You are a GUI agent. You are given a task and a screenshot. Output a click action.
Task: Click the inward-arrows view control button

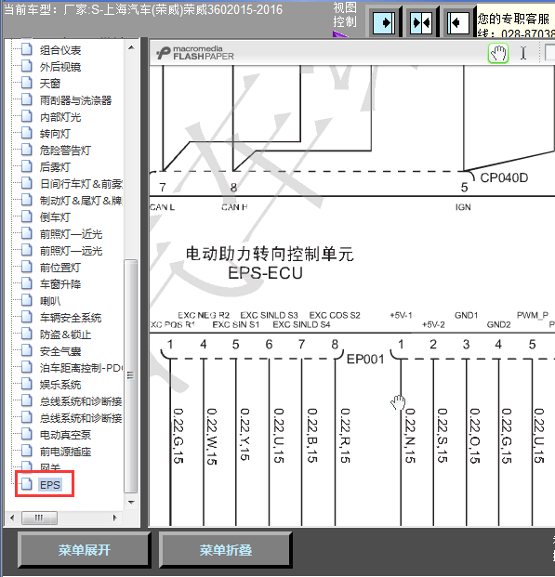pos(421,23)
